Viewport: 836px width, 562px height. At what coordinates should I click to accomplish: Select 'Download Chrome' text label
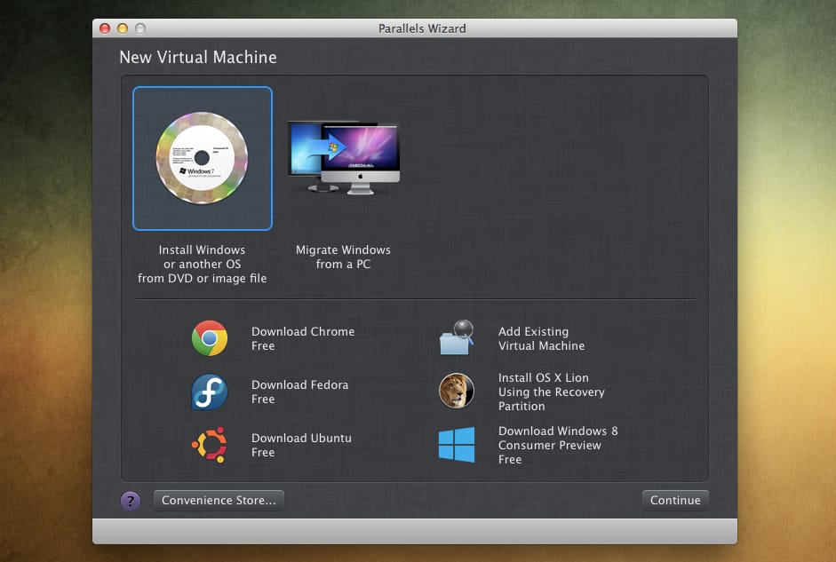point(303,331)
